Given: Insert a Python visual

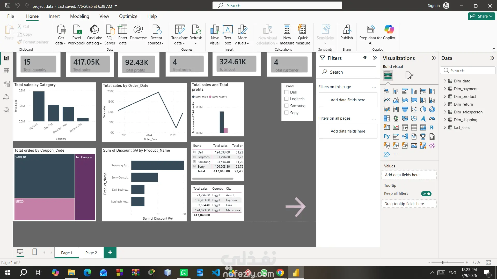Looking at the screenshot, I should (387, 137).
